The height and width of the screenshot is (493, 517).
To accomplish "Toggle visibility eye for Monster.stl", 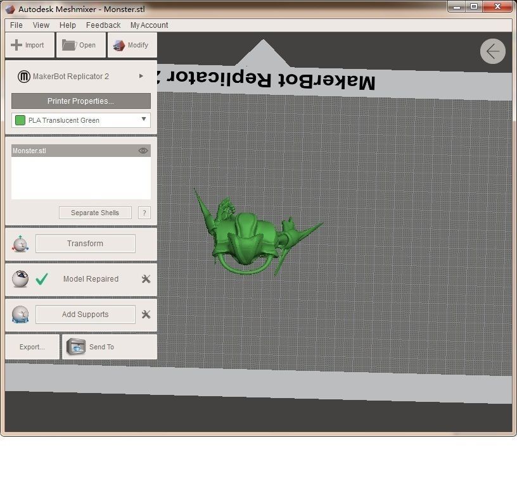I will (143, 151).
